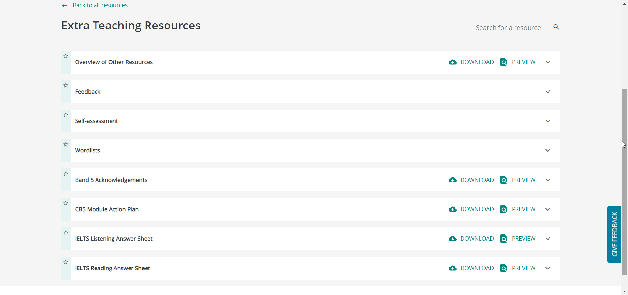The width and height of the screenshot is (628, 295).
Task: Star the Wordlists resource
Action: pos(66,144)
